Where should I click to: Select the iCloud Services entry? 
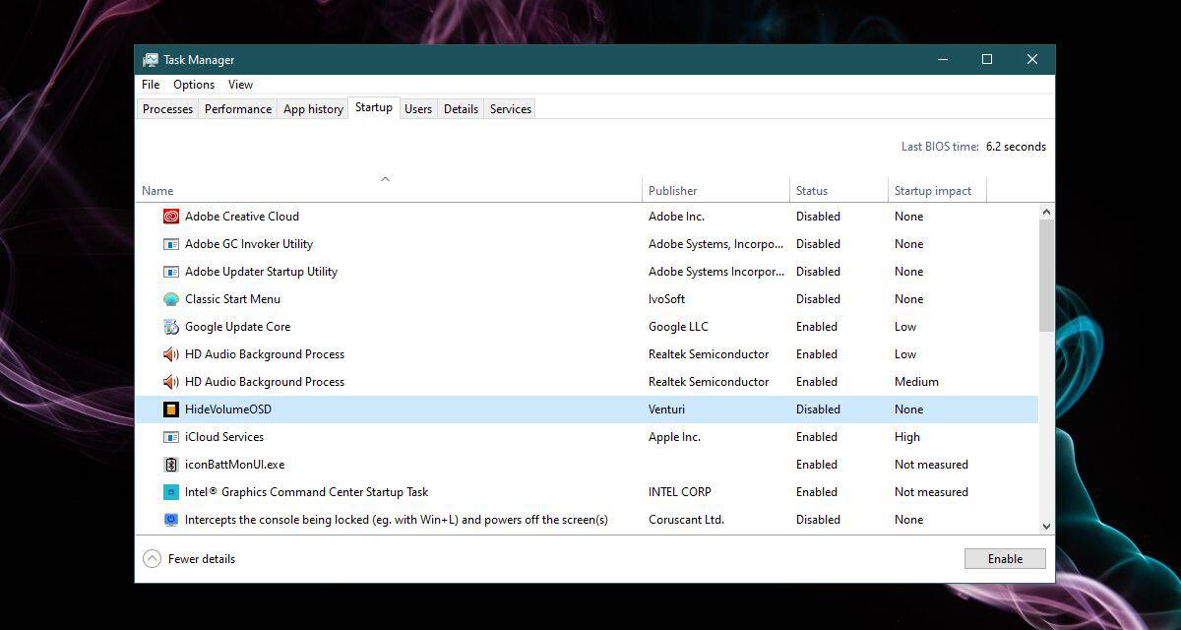tap(224, 437)
